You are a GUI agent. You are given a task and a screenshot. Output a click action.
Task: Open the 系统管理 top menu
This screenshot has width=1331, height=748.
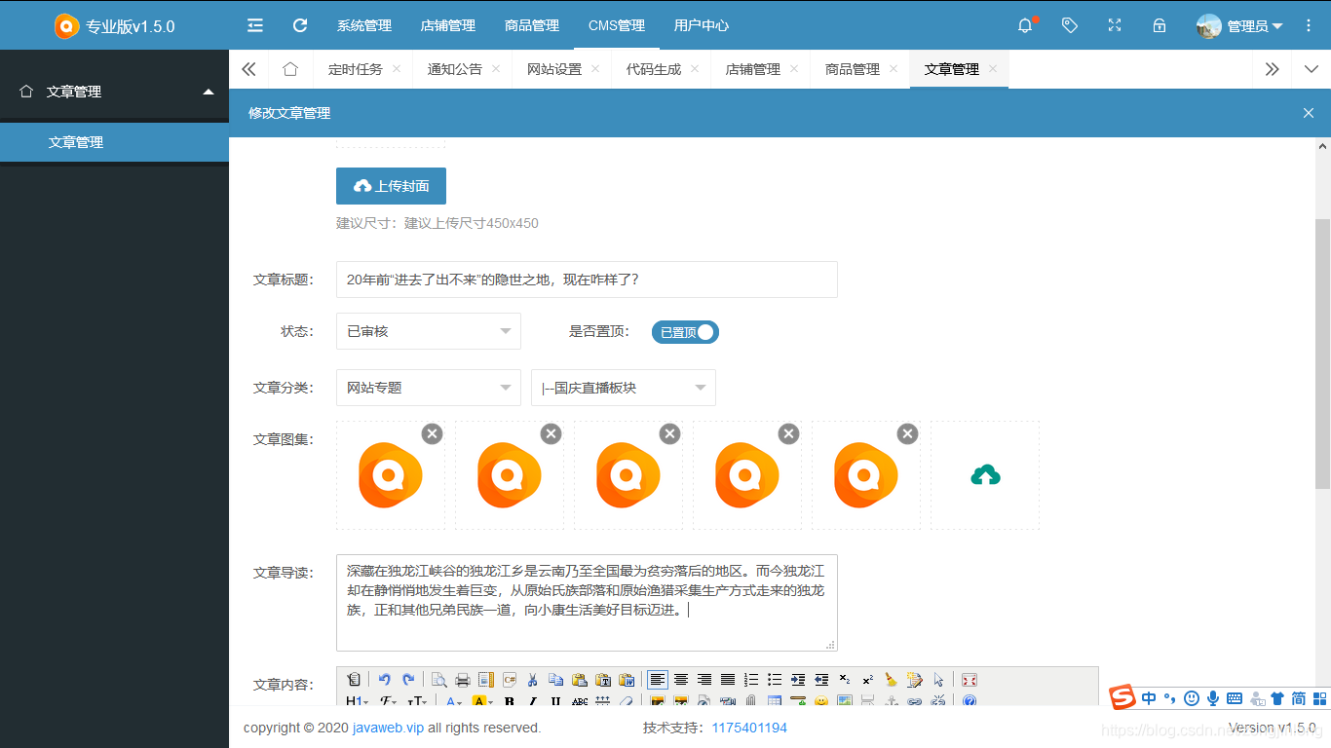pos(364,25)
